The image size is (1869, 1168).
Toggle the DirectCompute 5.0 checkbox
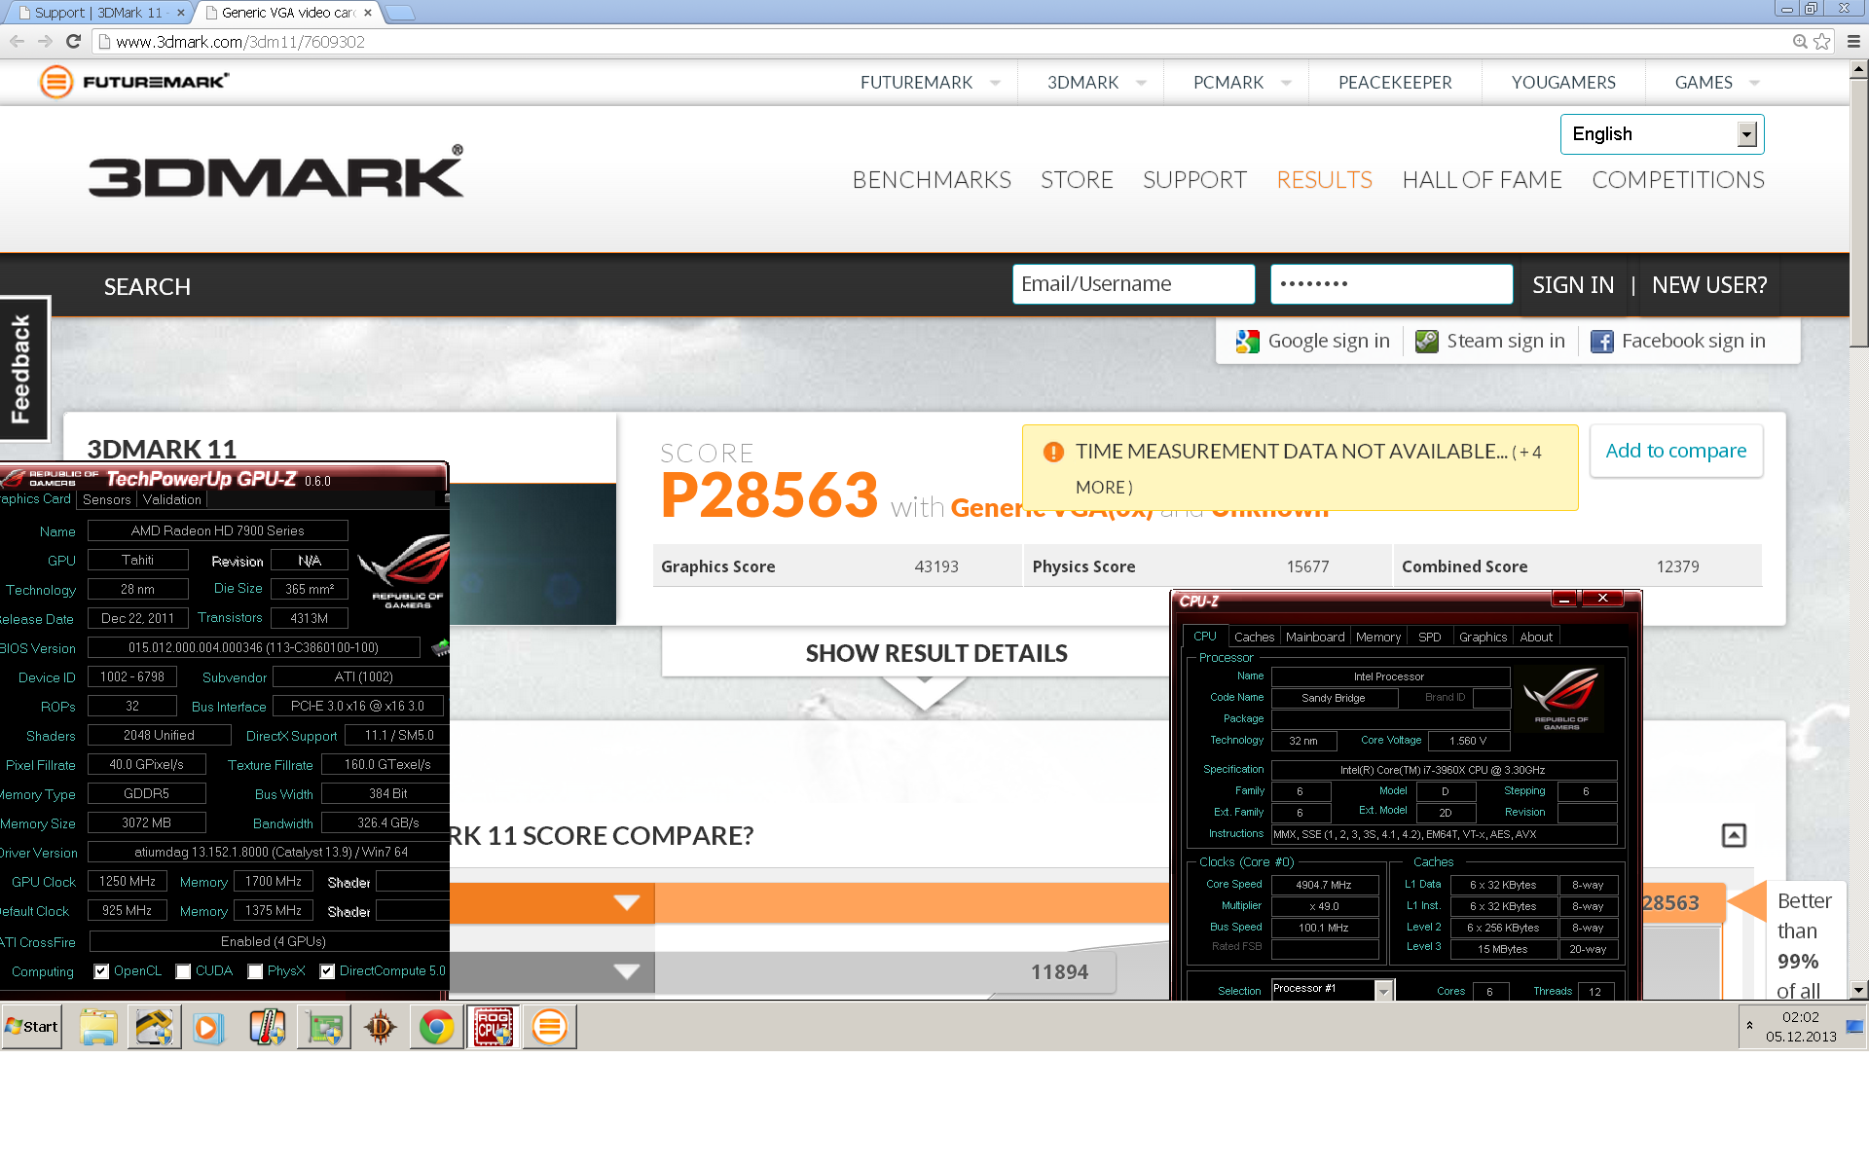click(x=327, y=971)
